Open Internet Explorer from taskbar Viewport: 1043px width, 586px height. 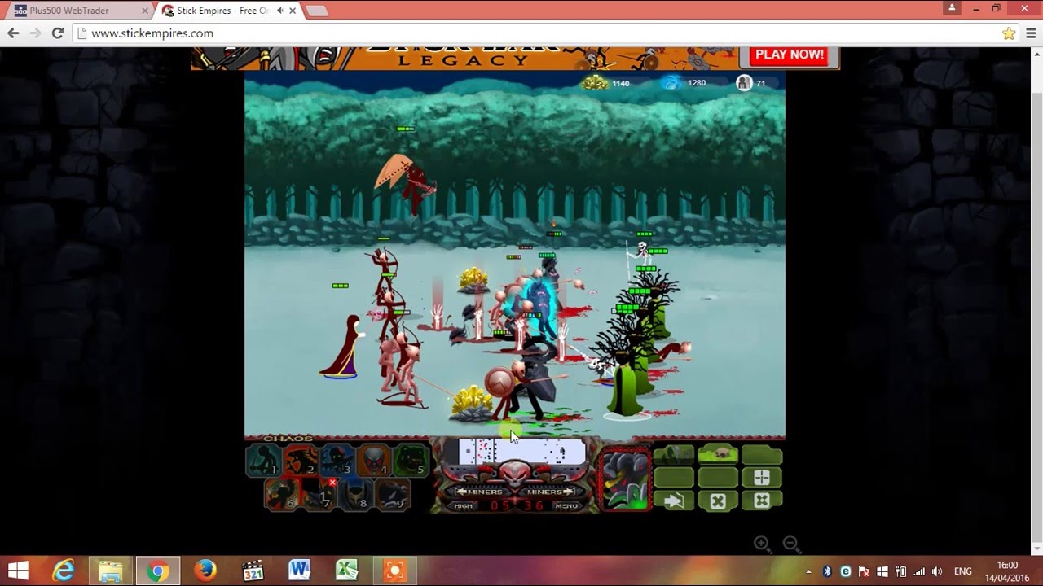pyautogui.click(x=63, y=571)
